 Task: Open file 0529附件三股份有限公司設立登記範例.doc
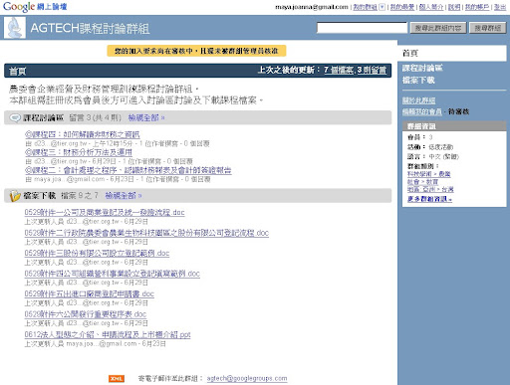pyautogui.click(x=97, y=254)
